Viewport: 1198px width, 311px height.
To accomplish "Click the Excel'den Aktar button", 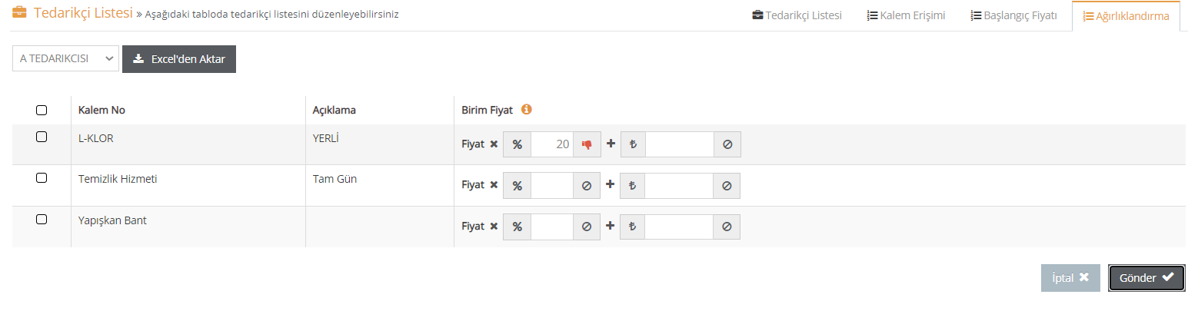I will tap(179, 59).
